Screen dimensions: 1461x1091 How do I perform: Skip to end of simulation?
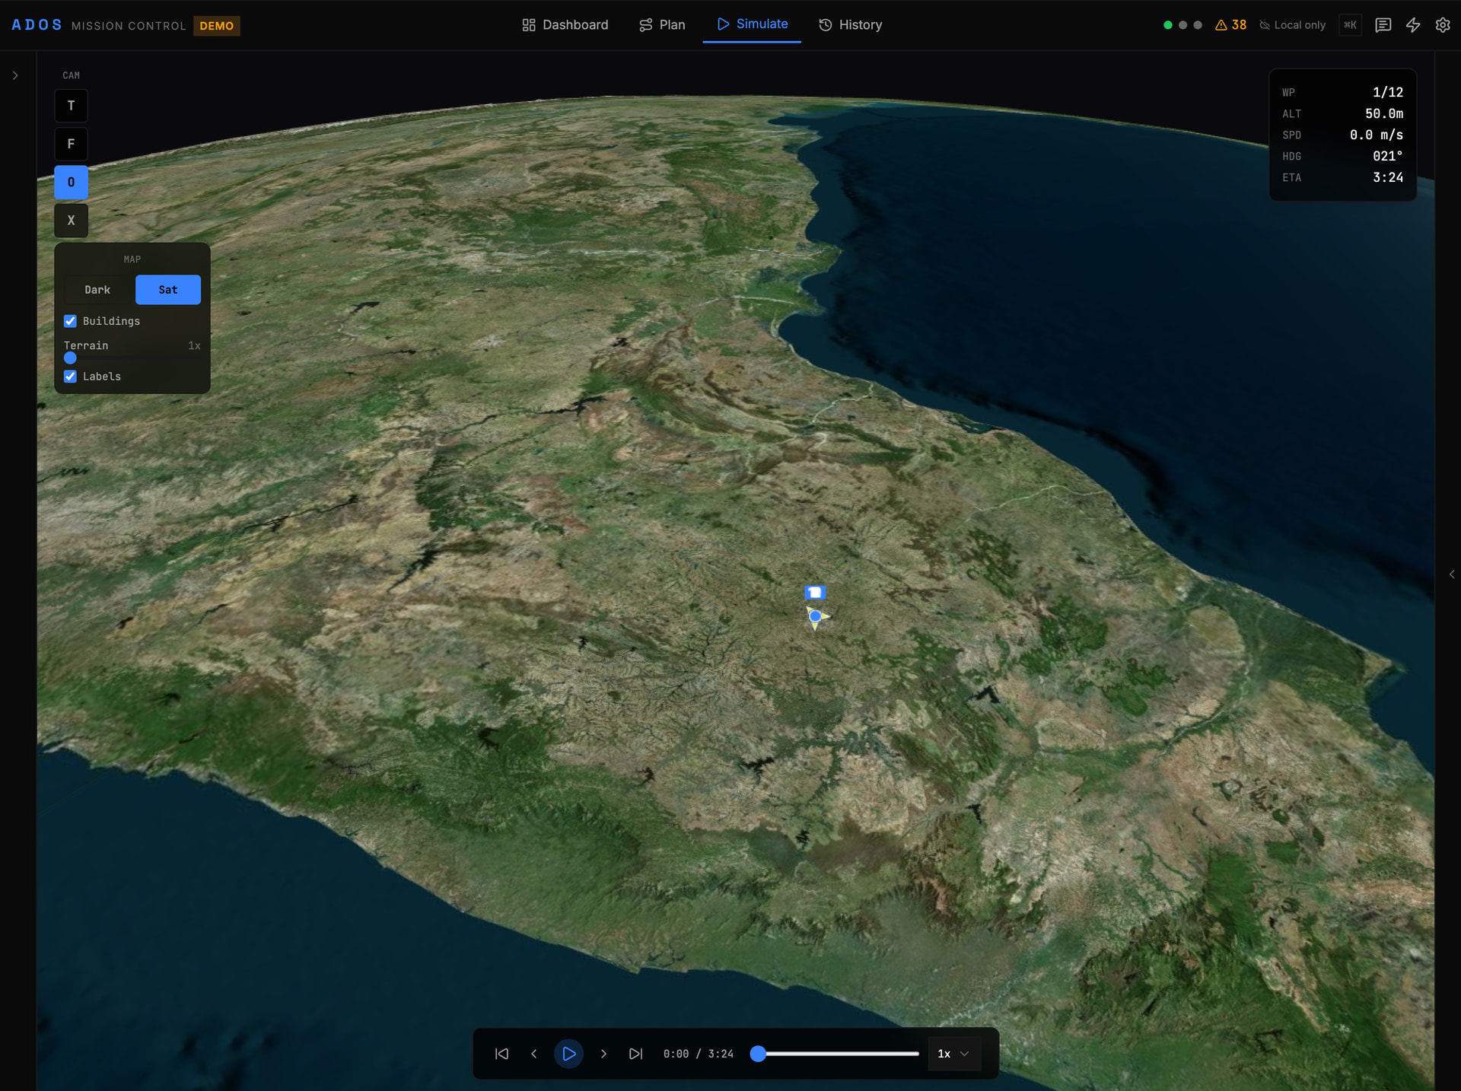coord(635,1054)
